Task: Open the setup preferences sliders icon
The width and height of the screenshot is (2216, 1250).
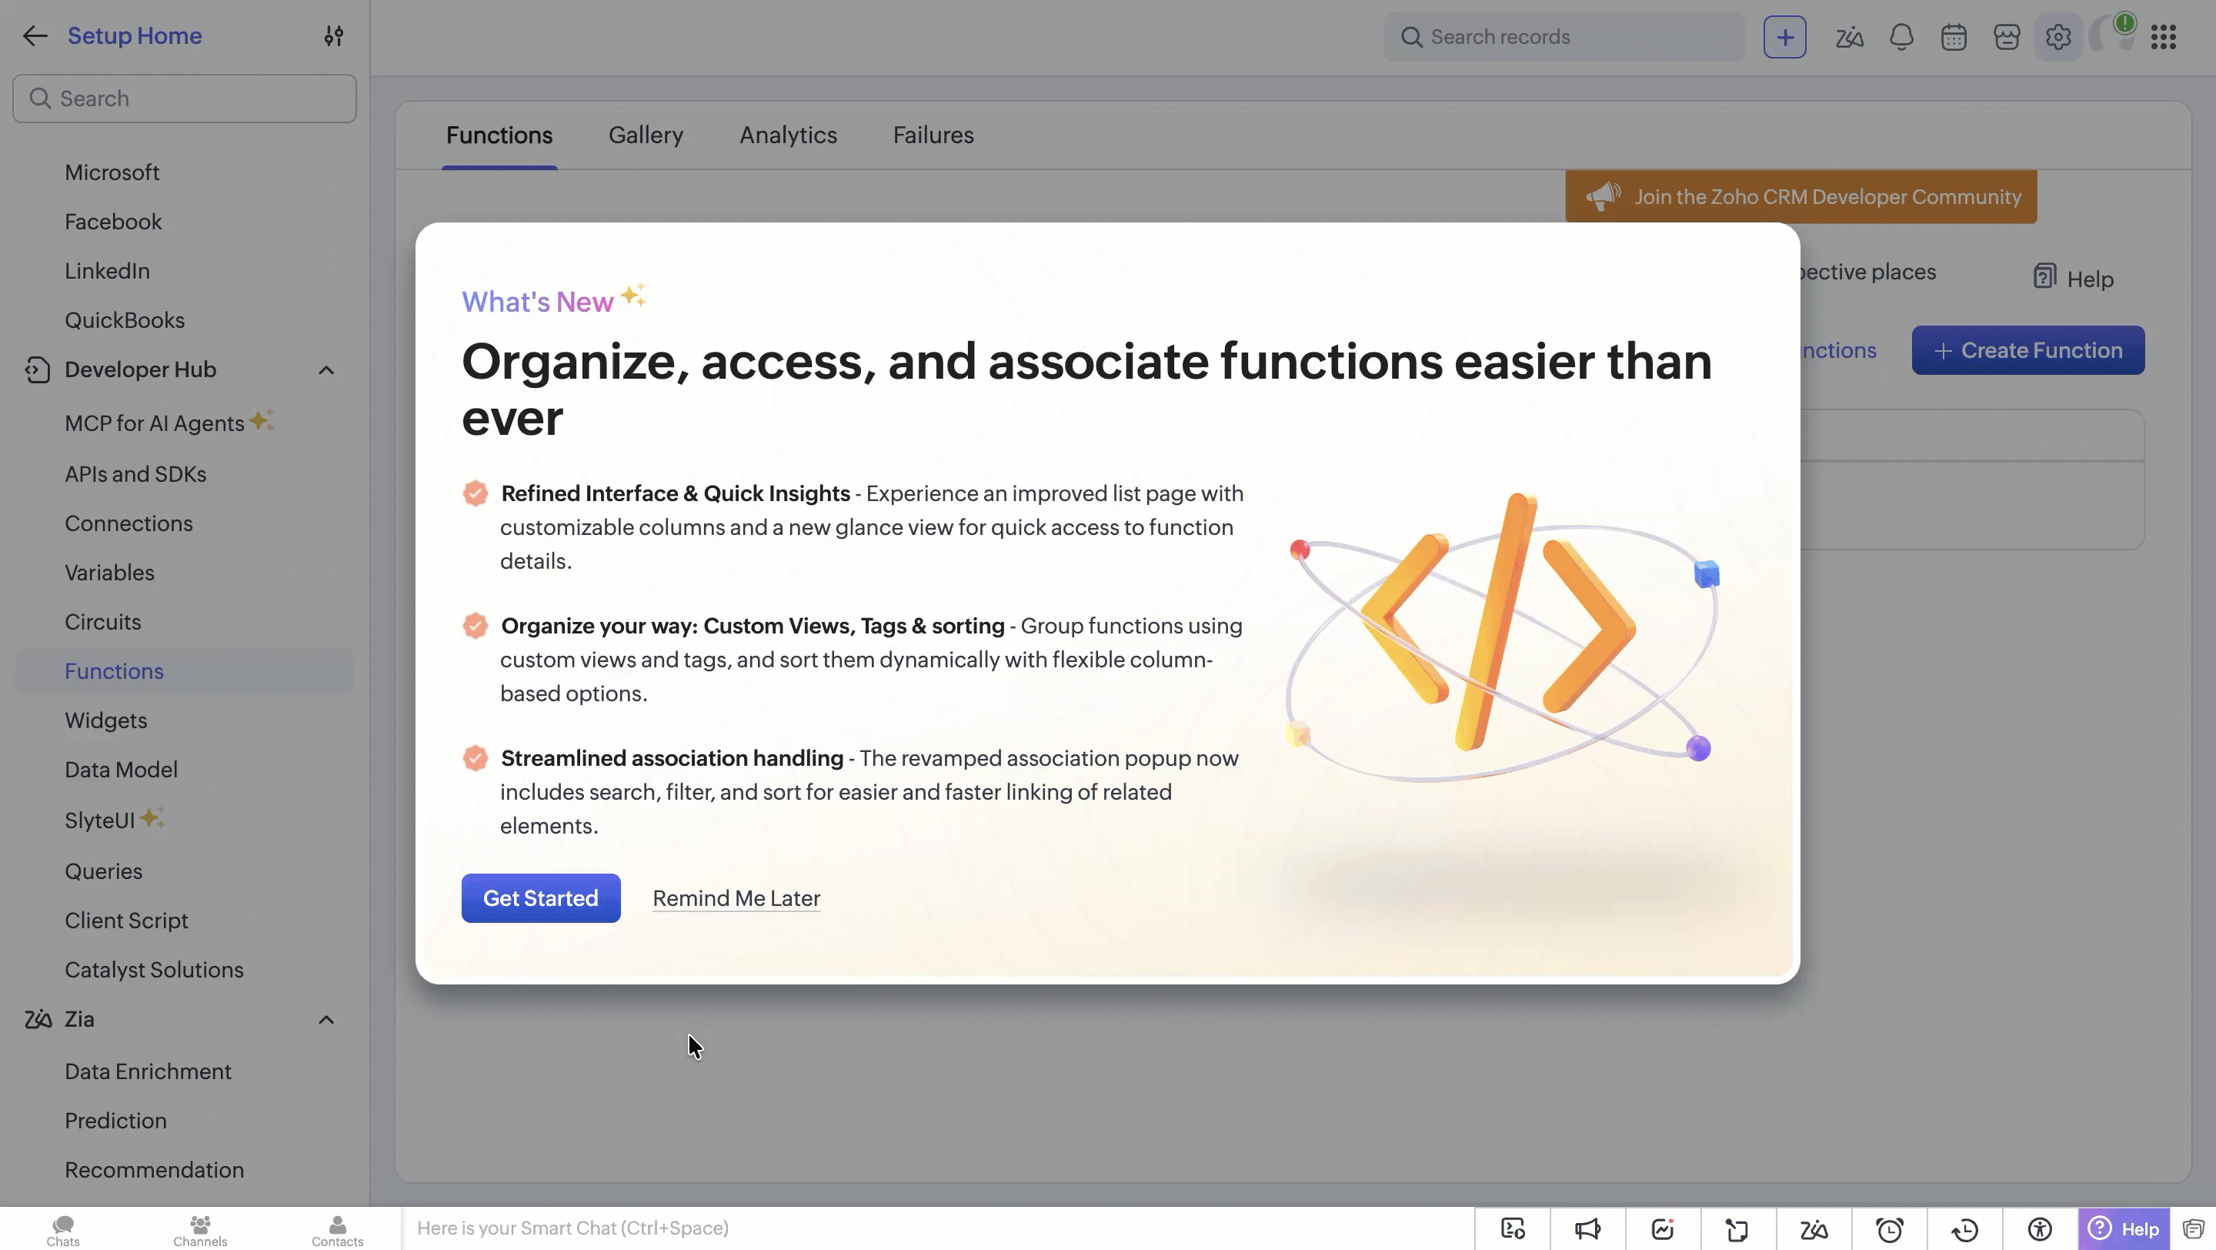Action: coord(334,36)
